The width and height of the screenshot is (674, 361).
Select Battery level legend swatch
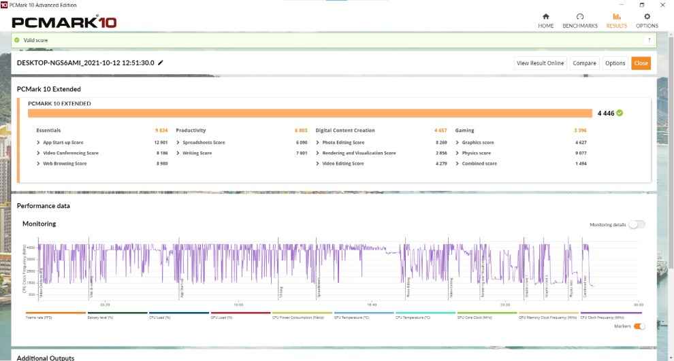(x=117, y=313)
